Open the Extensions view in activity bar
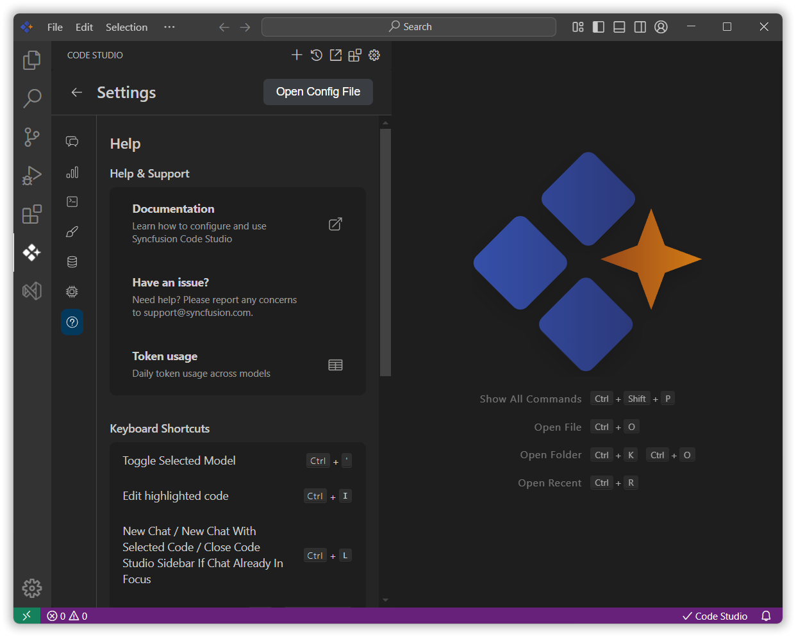 (31, 214)
